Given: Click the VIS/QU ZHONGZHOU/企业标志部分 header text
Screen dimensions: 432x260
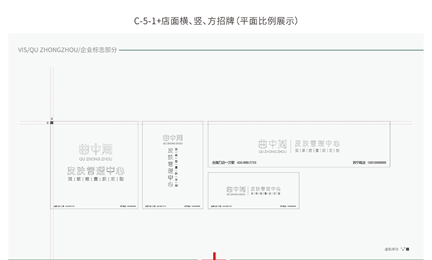Looking at the screenshot, I should 67,50.
